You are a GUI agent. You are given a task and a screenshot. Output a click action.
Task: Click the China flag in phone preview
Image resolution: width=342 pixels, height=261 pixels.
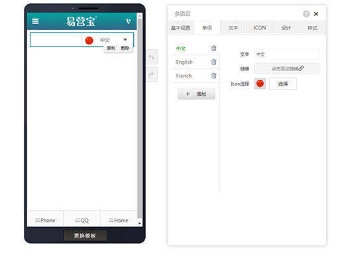[89, 41]
